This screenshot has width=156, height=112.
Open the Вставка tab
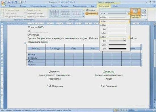coord(23,6)
